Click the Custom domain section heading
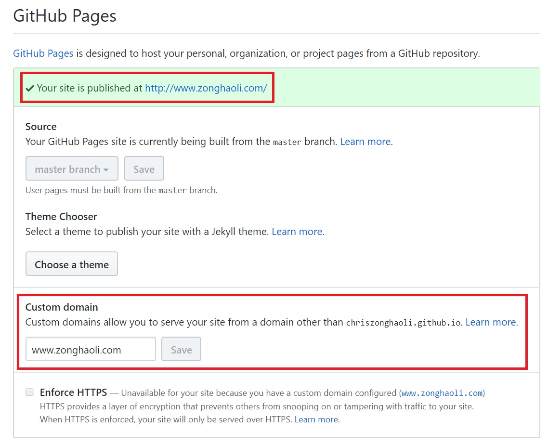 point(62,307)
